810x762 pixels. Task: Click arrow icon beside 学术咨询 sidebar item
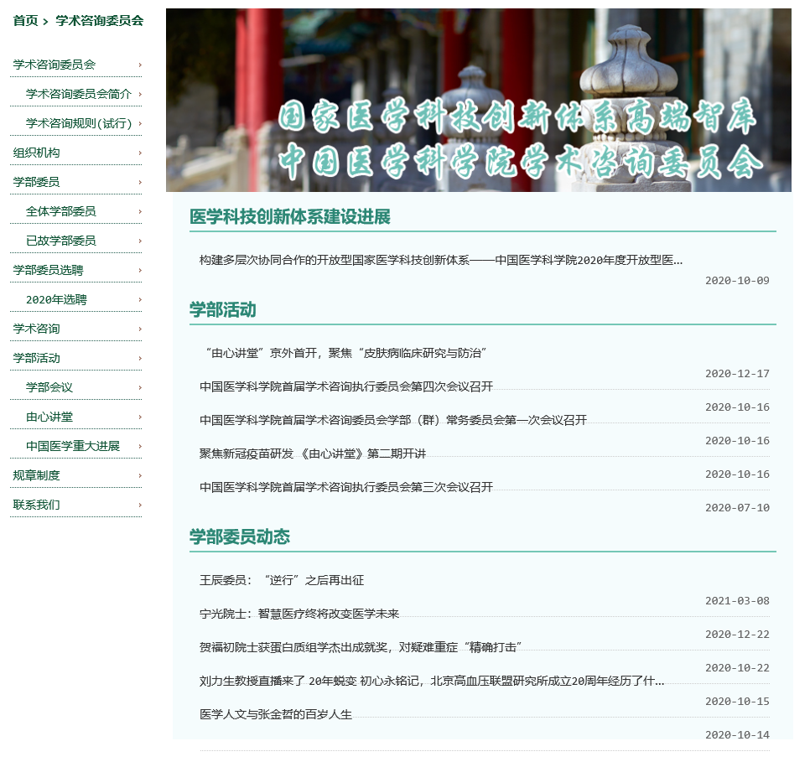(x=140, y=329)
